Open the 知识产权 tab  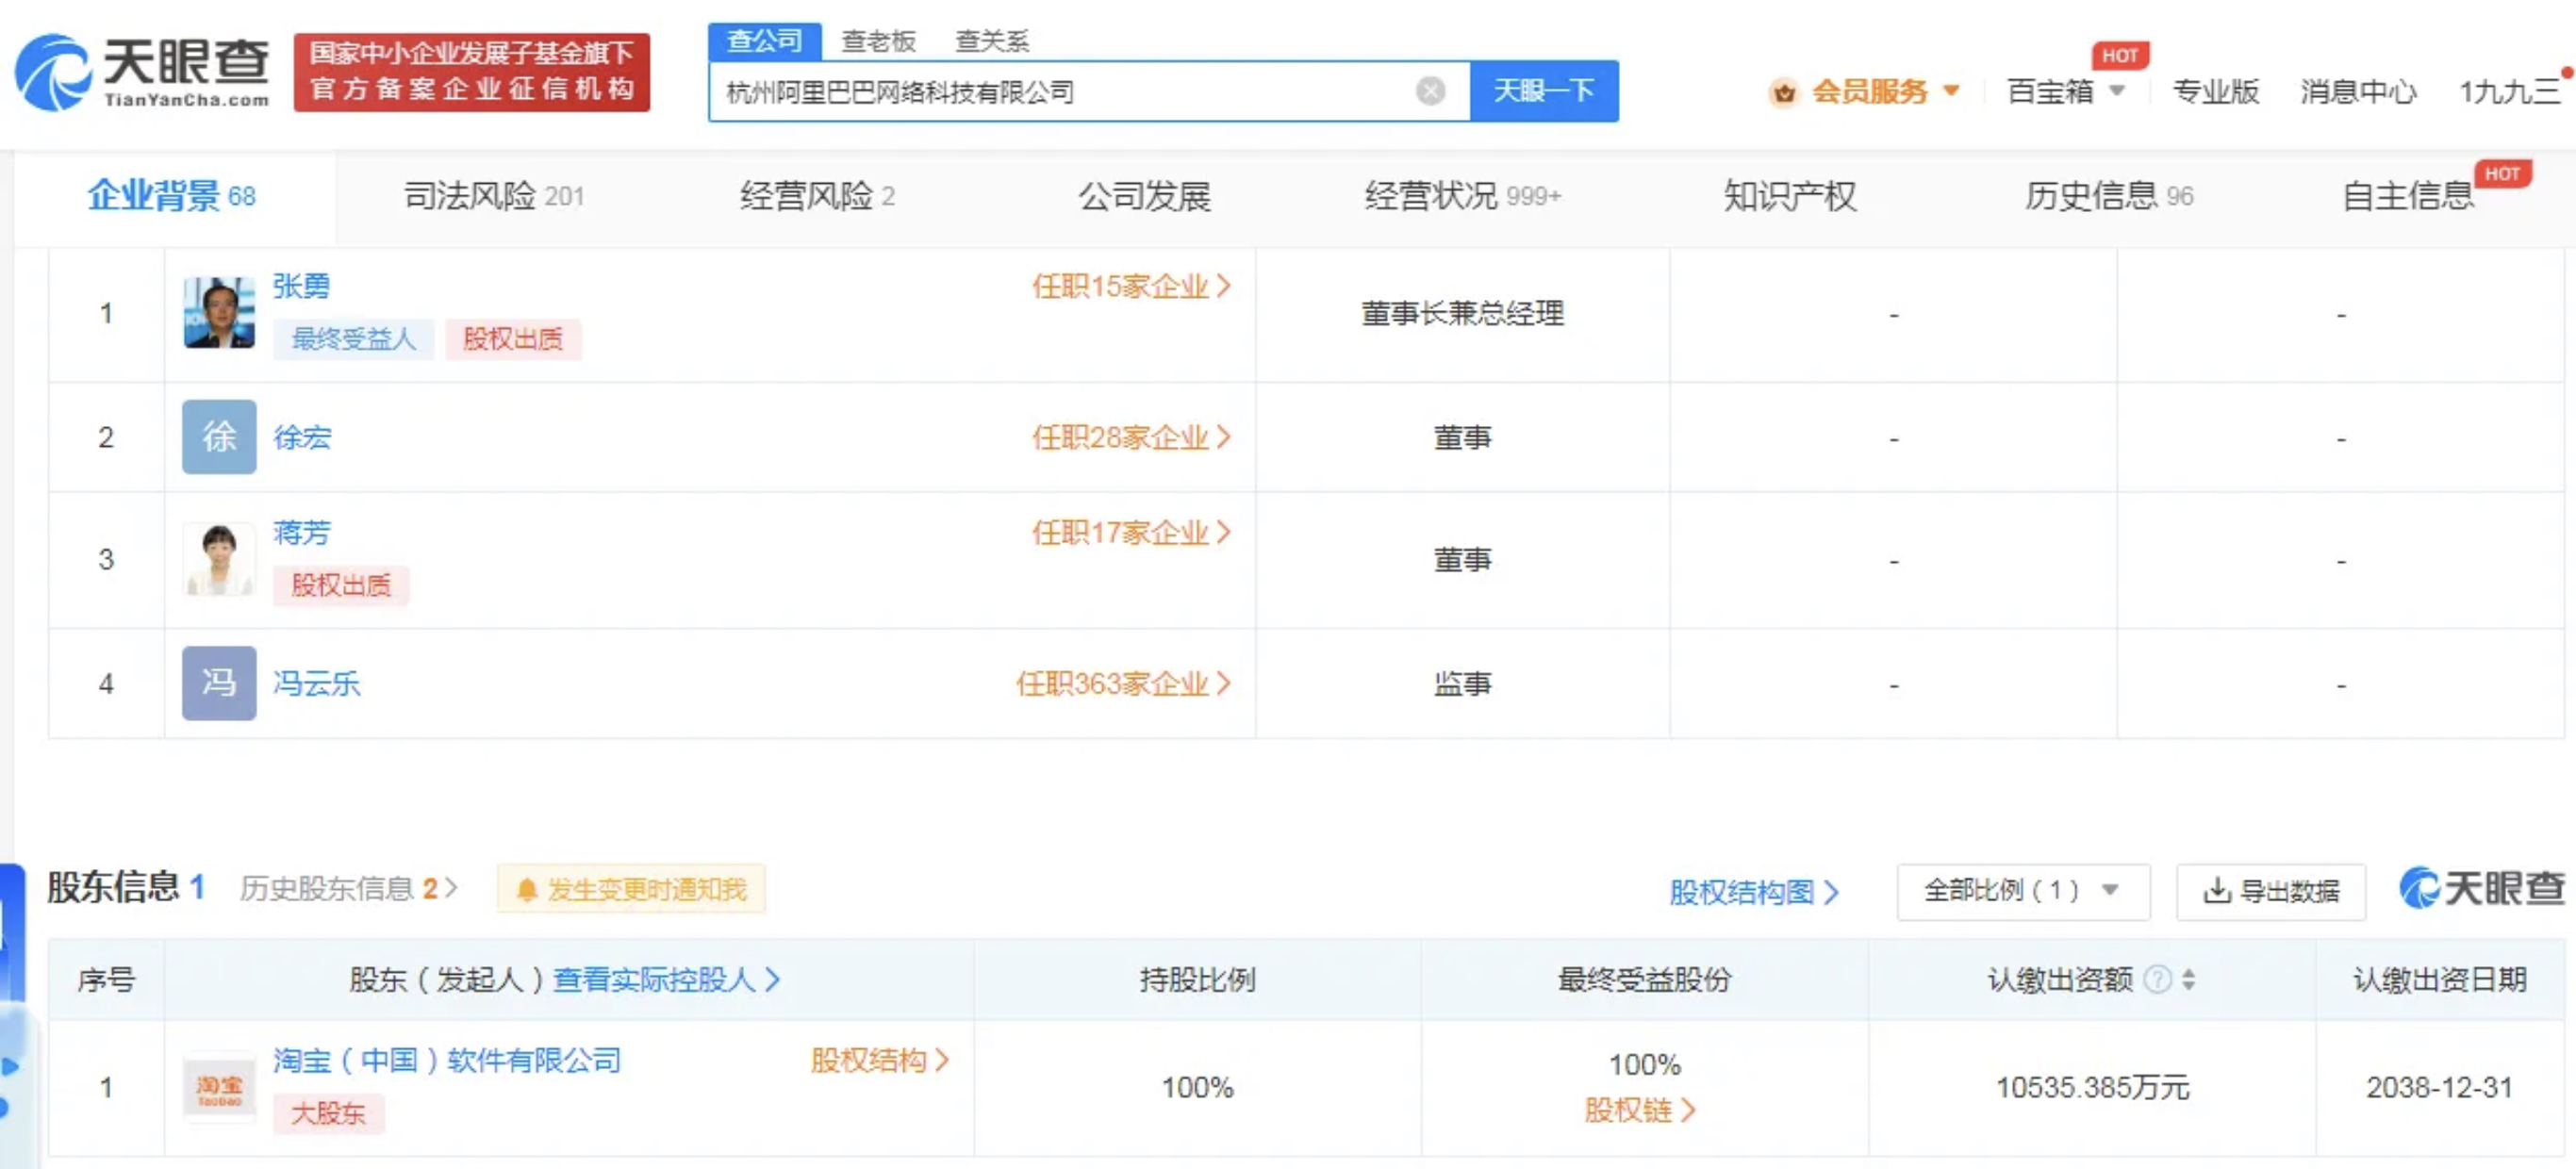[1789, 196]
